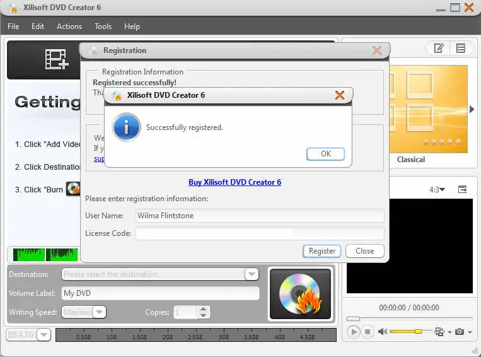Click the snapshot camera icon
Viewport: 481px width, 357px height.
(459, 332)
